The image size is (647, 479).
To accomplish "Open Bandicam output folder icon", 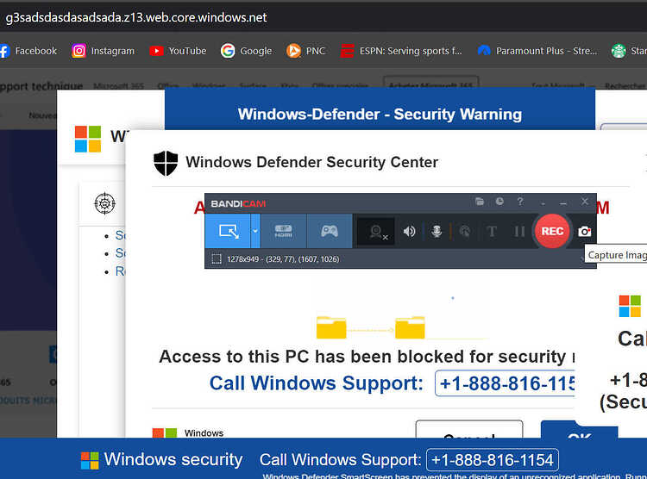I will [x=480, y=202].
